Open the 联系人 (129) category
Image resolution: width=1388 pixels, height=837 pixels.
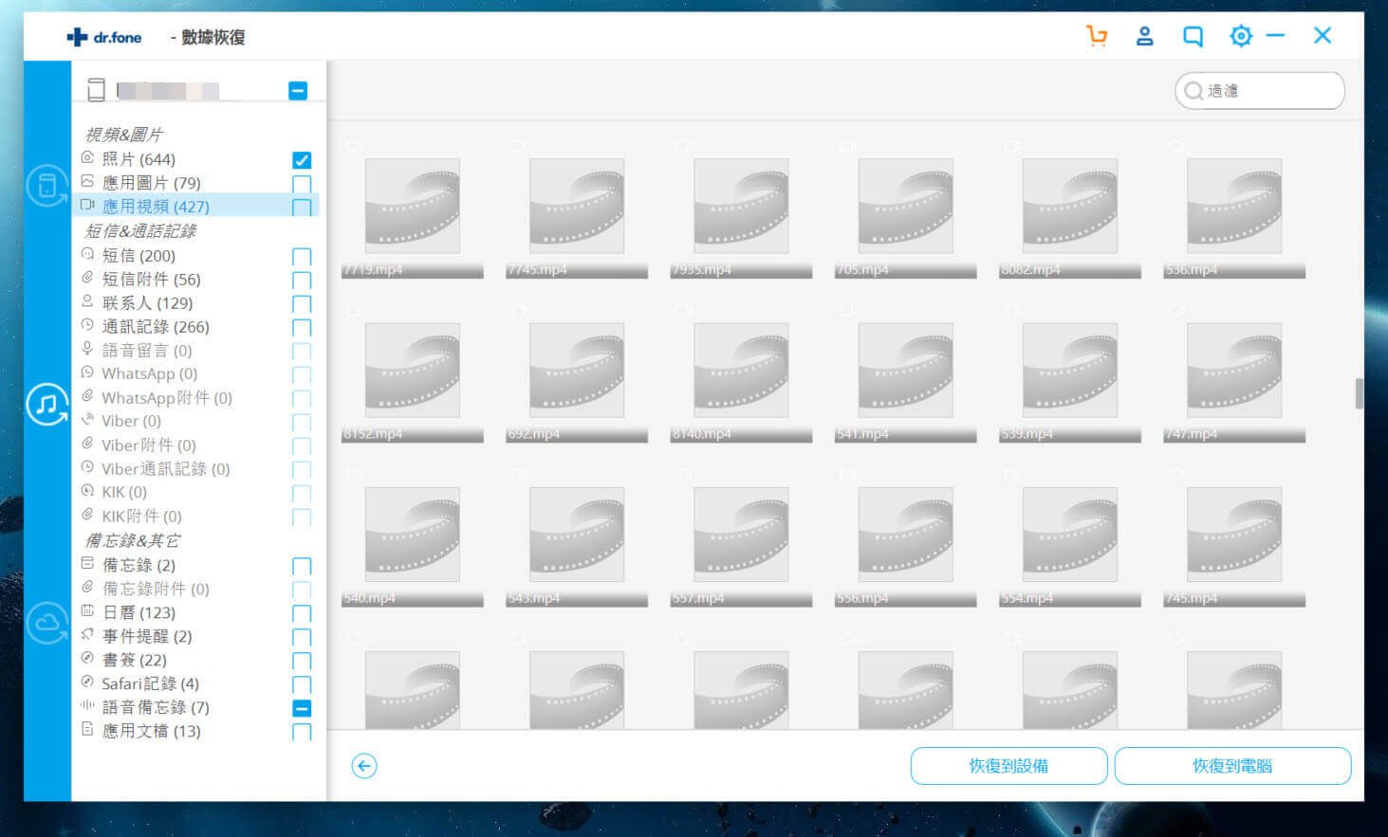point(147,303)
